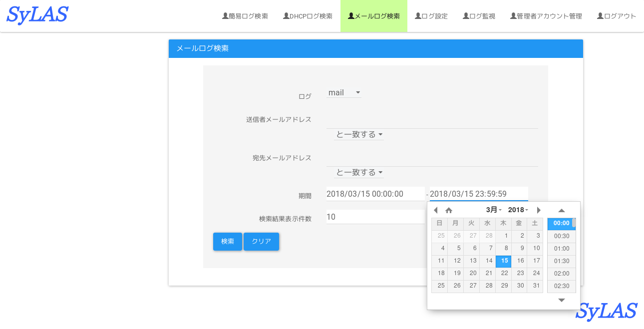644x329 pixels.
Task: Open recipient address と一致する match dropdown
Action: coord(359,173)
